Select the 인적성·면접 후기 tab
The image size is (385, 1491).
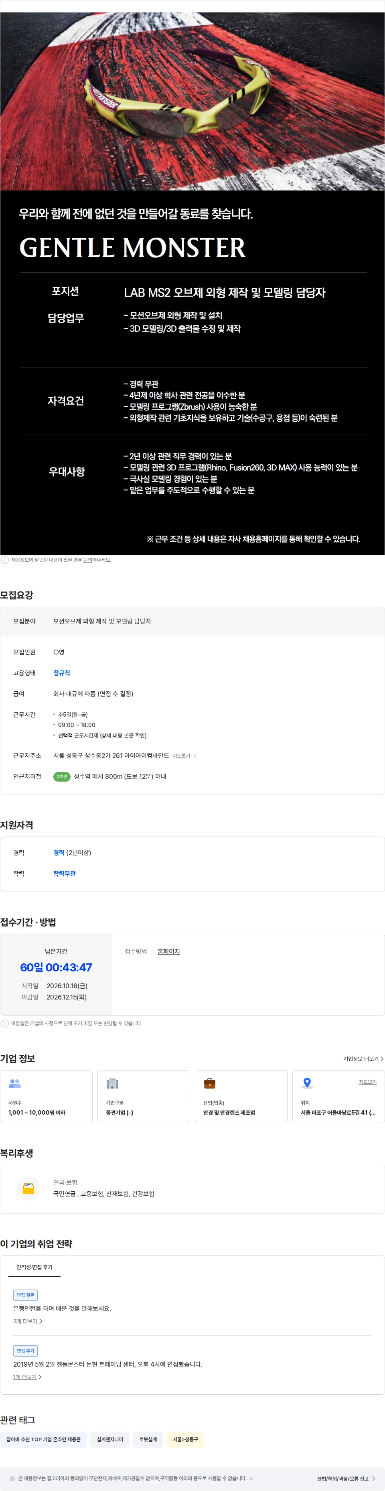point(34,1267)
